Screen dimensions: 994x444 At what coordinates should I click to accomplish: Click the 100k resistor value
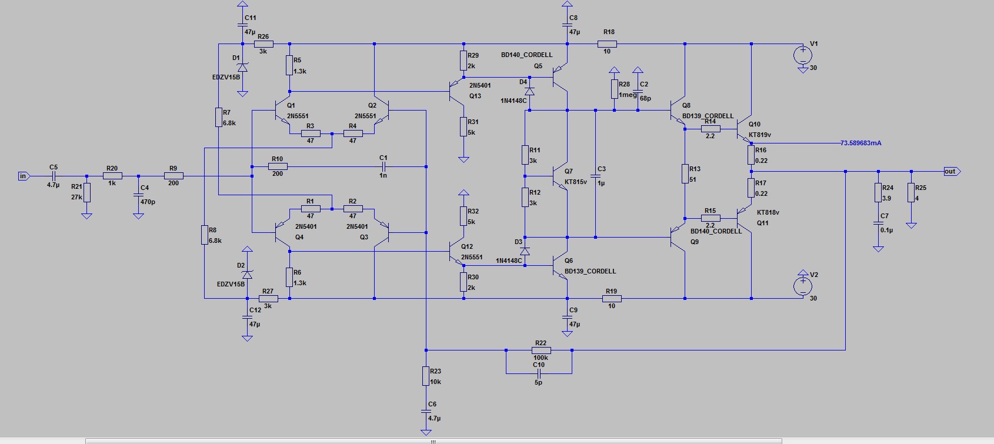541,358
